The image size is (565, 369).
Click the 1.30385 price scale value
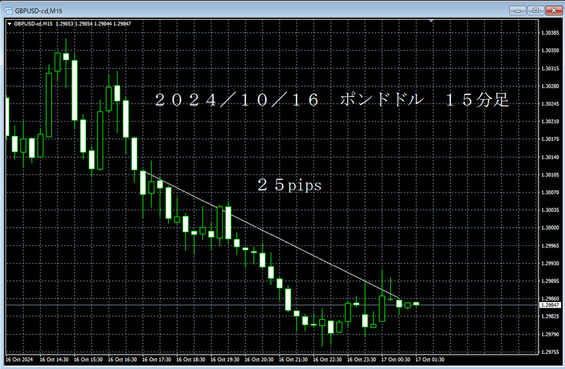click(x=550, y=33)
